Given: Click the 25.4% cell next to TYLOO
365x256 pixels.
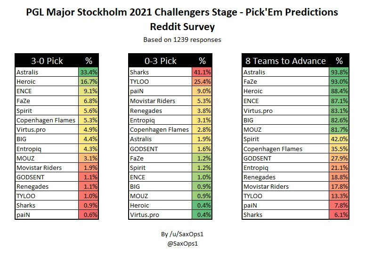Looking at the screenshot, I should click(x=202, y=81).
